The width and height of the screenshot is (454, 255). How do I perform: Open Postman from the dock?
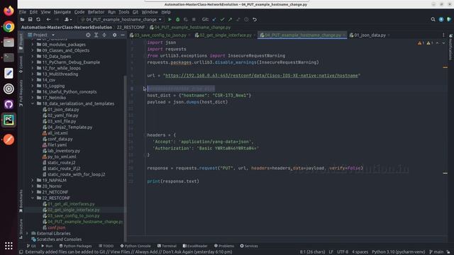click(9, 140)
